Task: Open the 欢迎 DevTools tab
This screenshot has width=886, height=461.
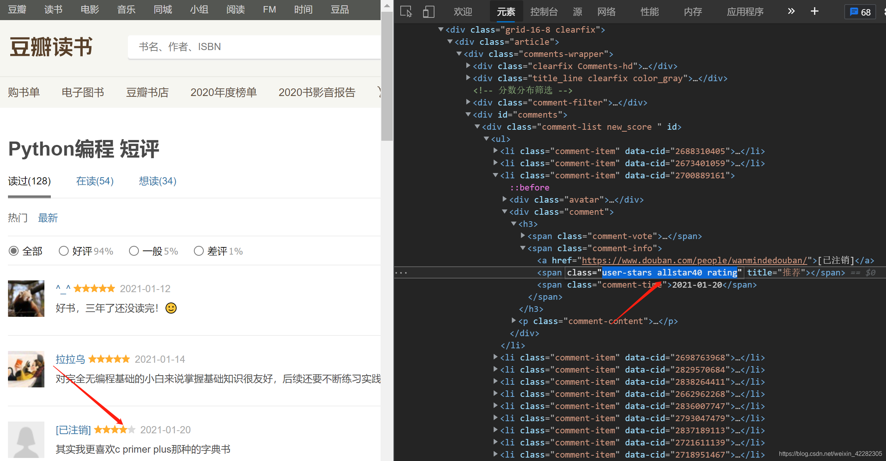Action: pyautogui.click(x=463, y=12)
